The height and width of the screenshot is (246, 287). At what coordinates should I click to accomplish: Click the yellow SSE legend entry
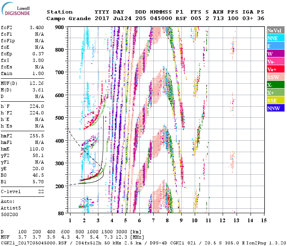point(276,100)
